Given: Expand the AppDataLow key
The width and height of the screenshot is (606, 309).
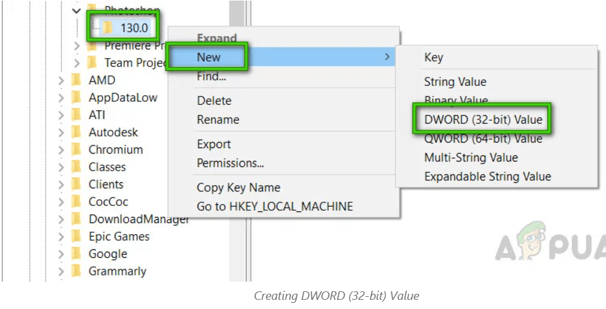Looking at the screenshot, I should [x=61, y=98].
